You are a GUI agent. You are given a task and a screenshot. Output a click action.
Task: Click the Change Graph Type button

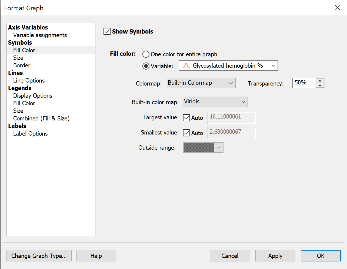coord(39,256)
